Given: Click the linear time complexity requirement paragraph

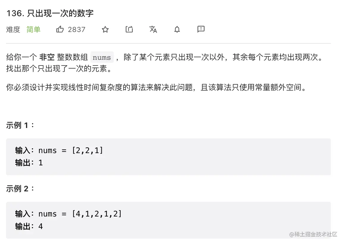Looking at the screenshot, I should (x=156, y=88).
